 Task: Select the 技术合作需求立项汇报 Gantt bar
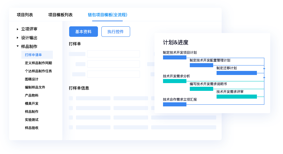[x=175, y=104]
